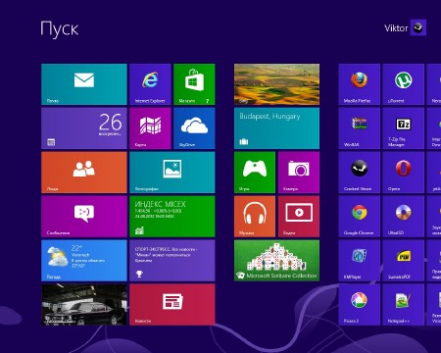Screen dimensions: 441x353
Task: Launch the Picasa 3 tile
Action: [360, 304]
